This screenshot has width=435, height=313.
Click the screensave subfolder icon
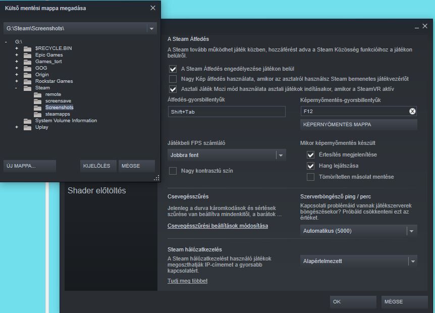click(x=37, y=101)
